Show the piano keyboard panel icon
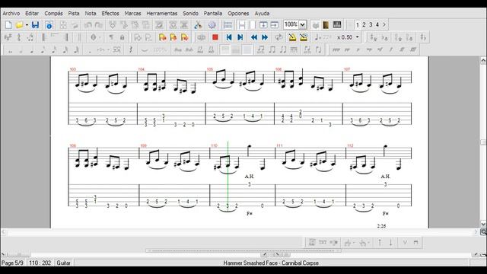 (x=337, y=25)
